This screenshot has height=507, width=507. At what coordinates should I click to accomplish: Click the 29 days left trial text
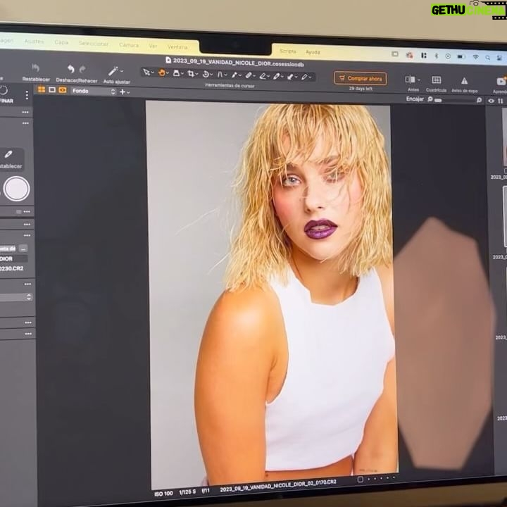click(x=361, y=88)
